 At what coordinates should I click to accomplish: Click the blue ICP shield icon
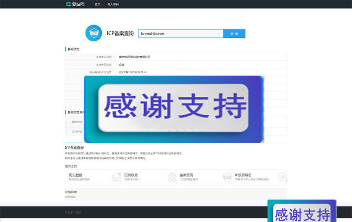93,33
